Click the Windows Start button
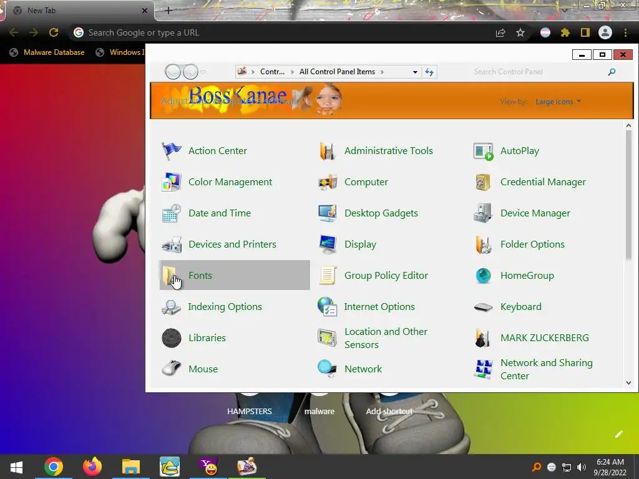Image resolution: width=639 pixels, height=479 pixels. [16, 467]
